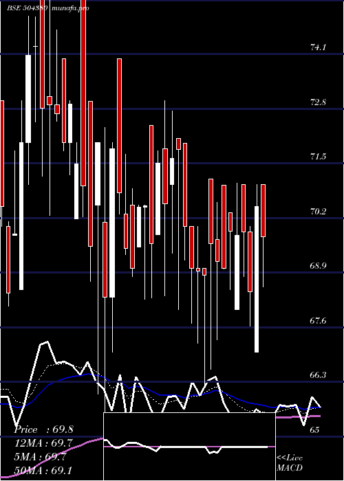Click the 72.8 price axis label
Viewport: 344px width, 481px height.
pos(318,102)
